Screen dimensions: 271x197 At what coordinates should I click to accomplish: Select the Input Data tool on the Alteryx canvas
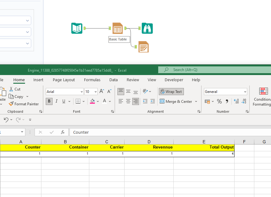(76, 28)
